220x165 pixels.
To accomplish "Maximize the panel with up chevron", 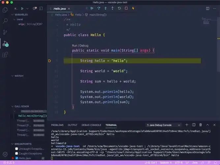I will [x=207, y=125].
